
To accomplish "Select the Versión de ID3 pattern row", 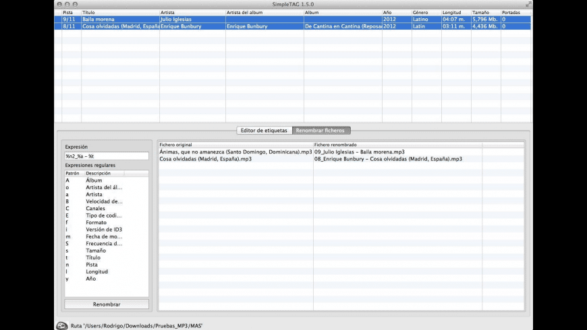I will [107, 230].
